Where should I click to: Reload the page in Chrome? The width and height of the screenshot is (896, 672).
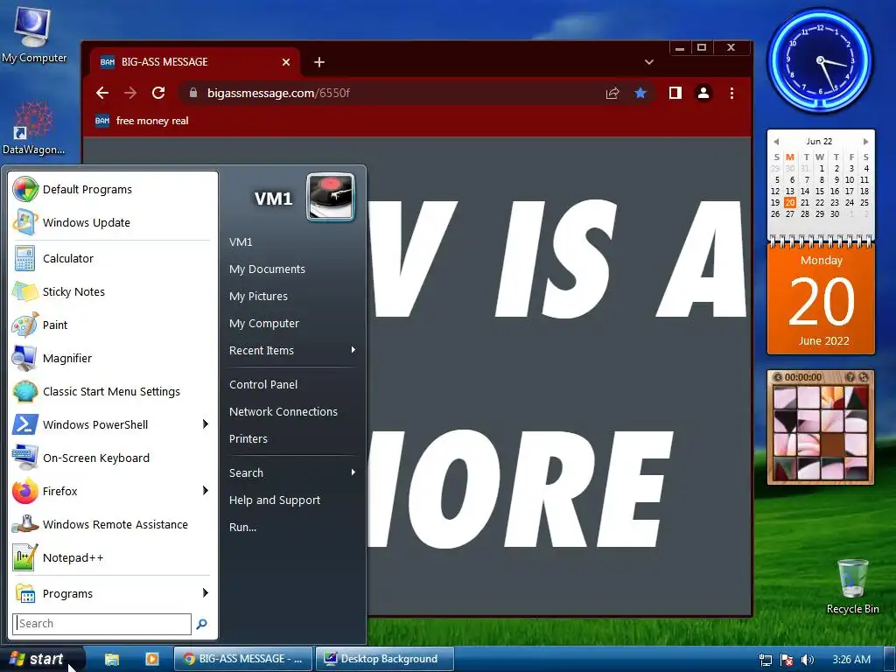(158, 93)
